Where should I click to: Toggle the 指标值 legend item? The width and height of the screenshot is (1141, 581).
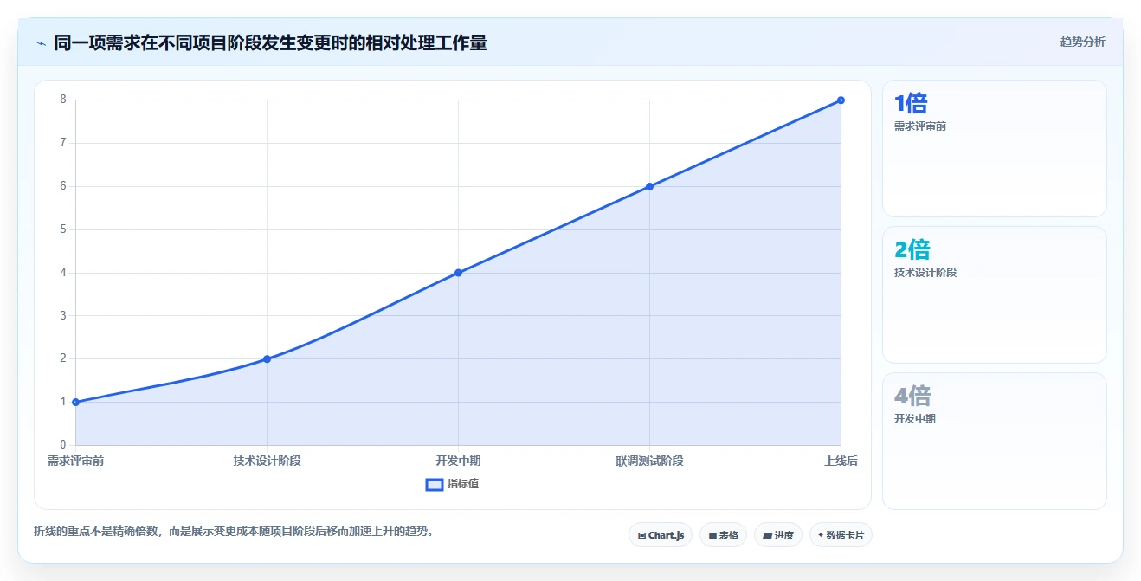452,484
